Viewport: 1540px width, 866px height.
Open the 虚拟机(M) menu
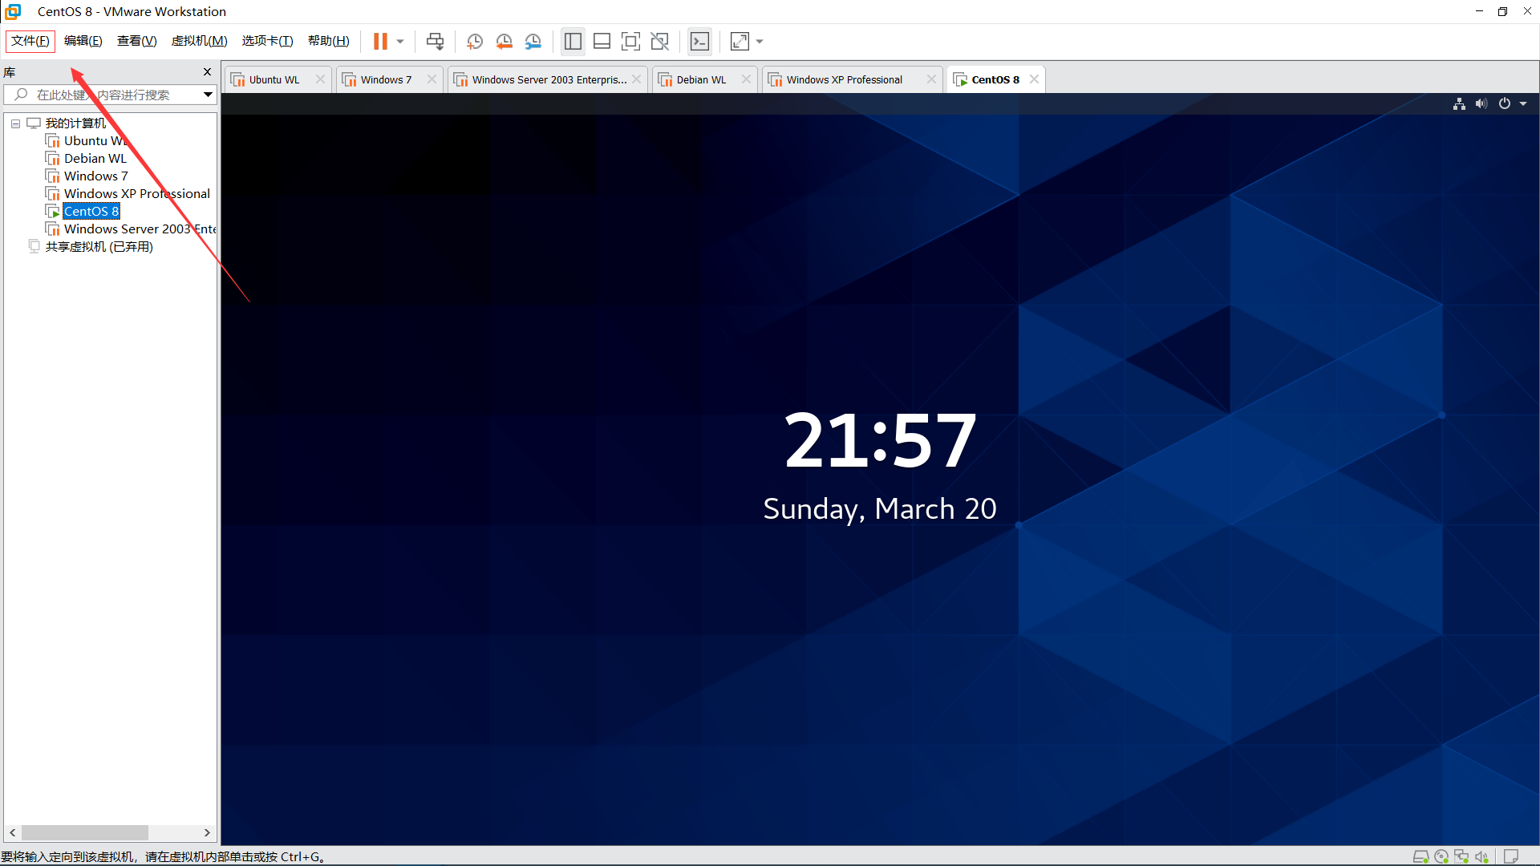(x=199, y=41)
